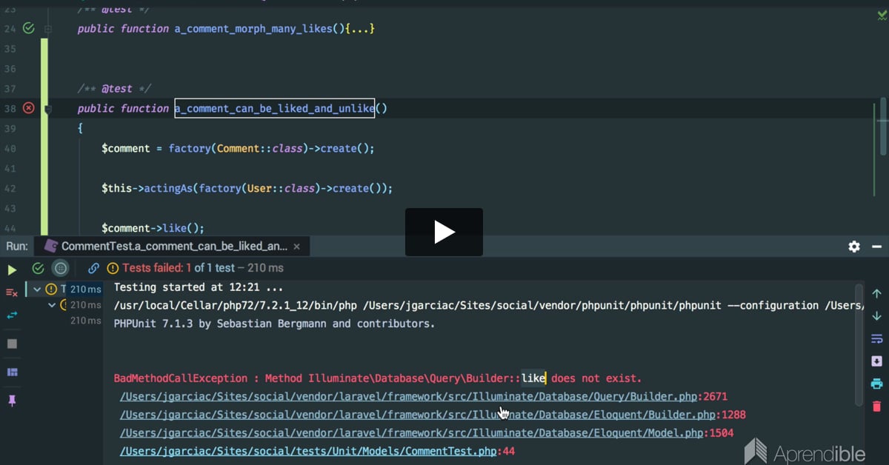Image resolution: width=889 pixels, height=465 pixels.
Task: Click the /** @test */ comment line 37
Action: coord(115,89)
